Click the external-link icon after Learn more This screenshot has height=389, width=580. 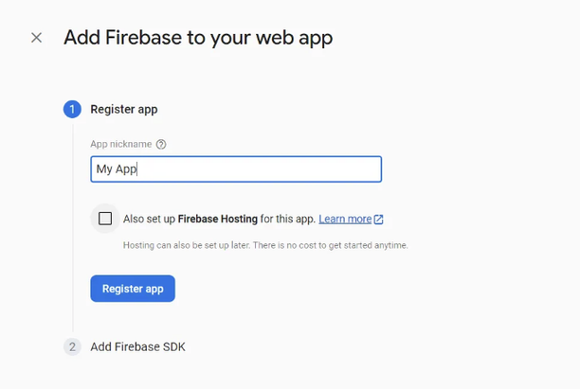tap(378, 220)
